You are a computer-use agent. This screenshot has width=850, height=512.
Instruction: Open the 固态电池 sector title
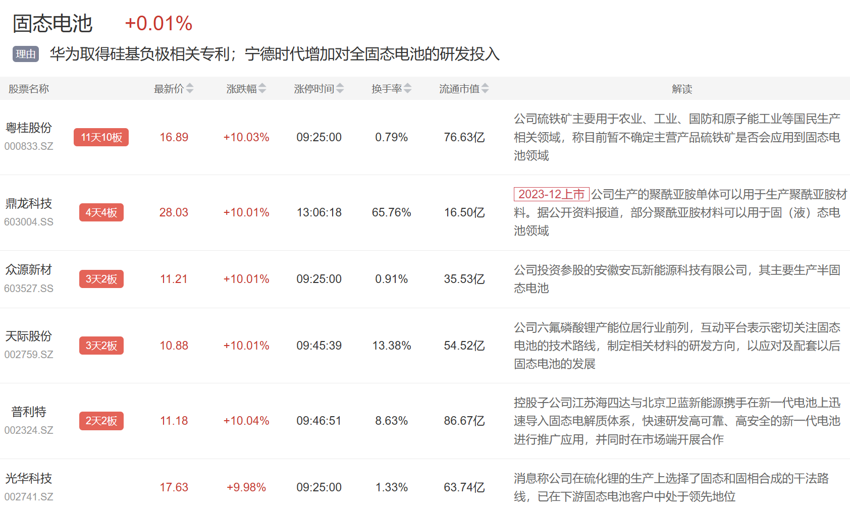pos(52,24)
